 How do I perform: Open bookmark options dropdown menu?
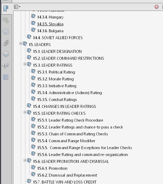[x=17, y=7]
